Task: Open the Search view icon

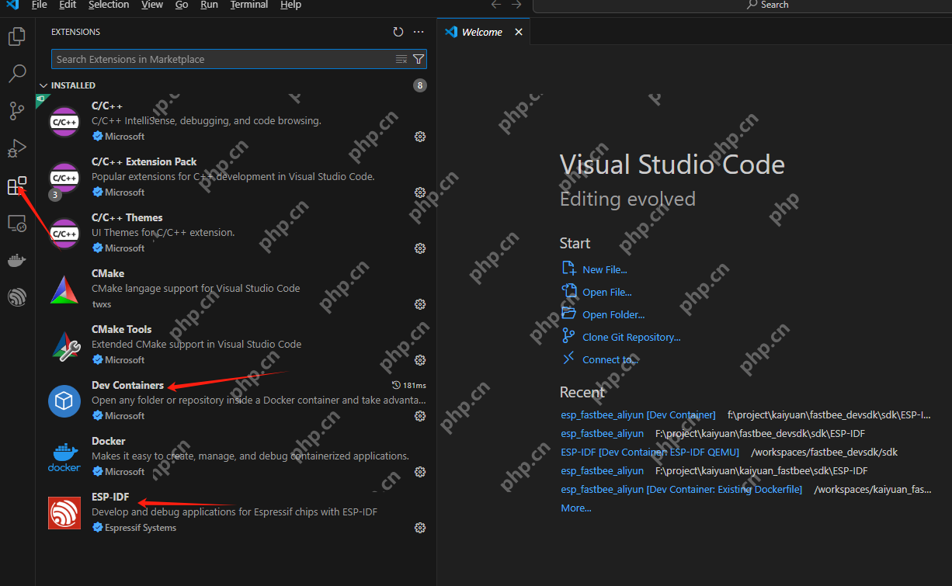Action: coord(17,74)
